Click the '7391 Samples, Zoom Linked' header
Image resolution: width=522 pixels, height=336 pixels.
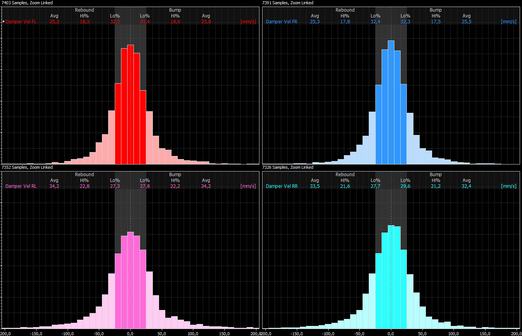(x=288, y=3)
